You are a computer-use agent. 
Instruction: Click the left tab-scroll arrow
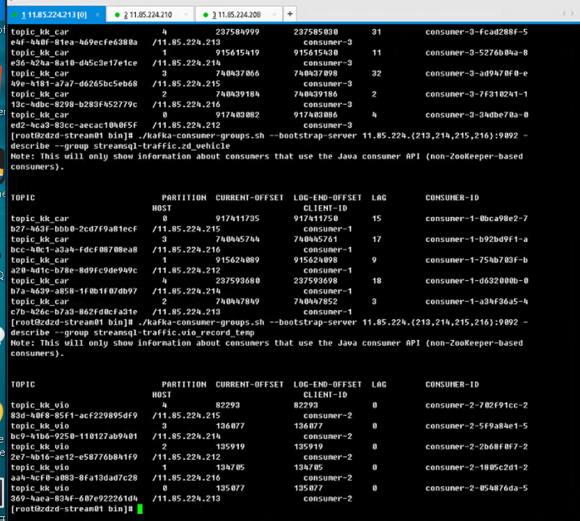(x=564, y=14)
